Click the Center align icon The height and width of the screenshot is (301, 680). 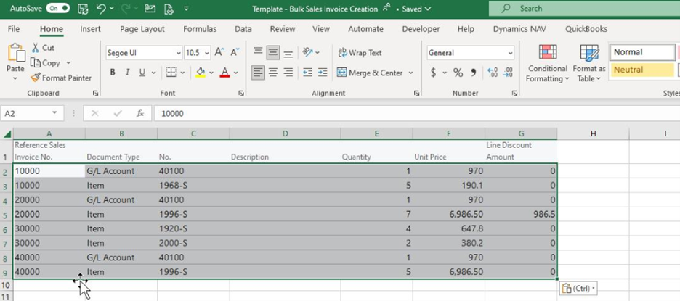tap(273, 73)
